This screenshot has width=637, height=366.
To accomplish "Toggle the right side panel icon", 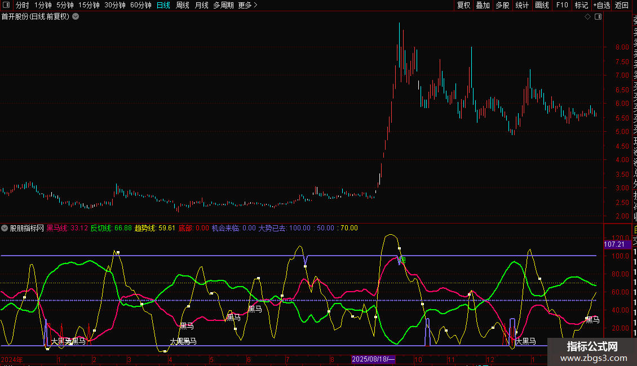I will tap(598, 17).
